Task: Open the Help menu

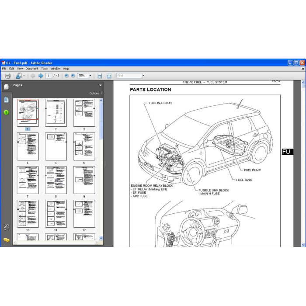Action: [66, 69]
